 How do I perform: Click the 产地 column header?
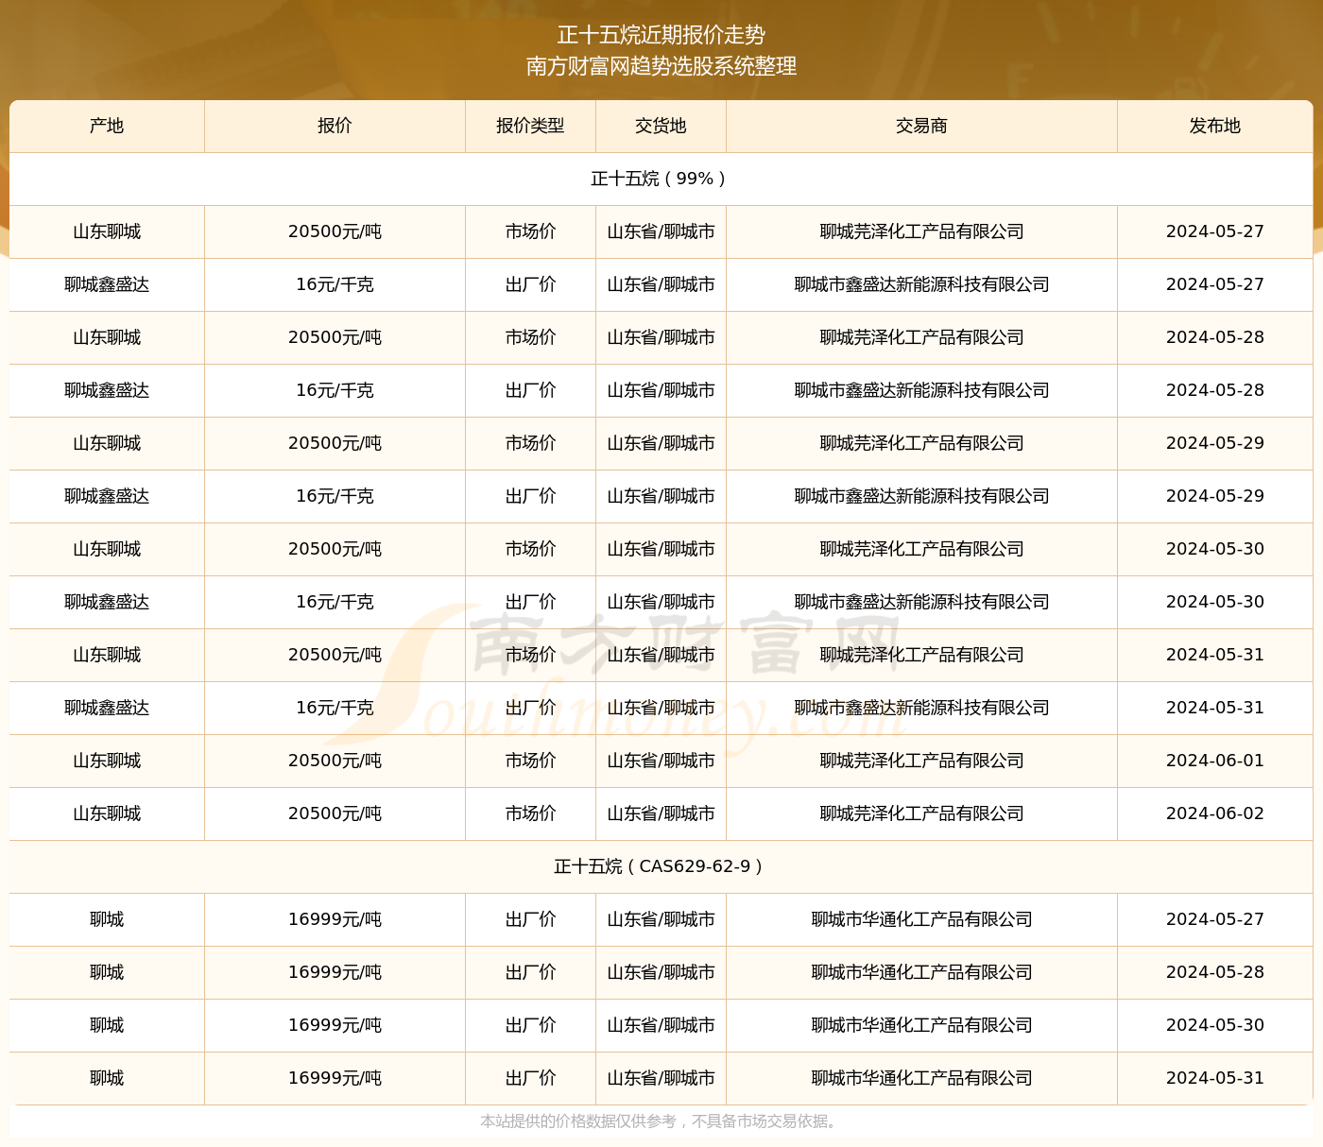[x=107, y=126]
